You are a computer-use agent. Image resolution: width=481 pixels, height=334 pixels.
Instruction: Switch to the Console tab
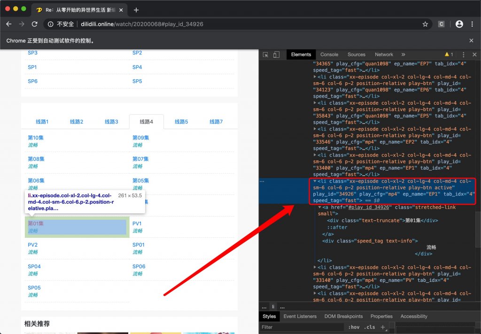coord(329,54)
